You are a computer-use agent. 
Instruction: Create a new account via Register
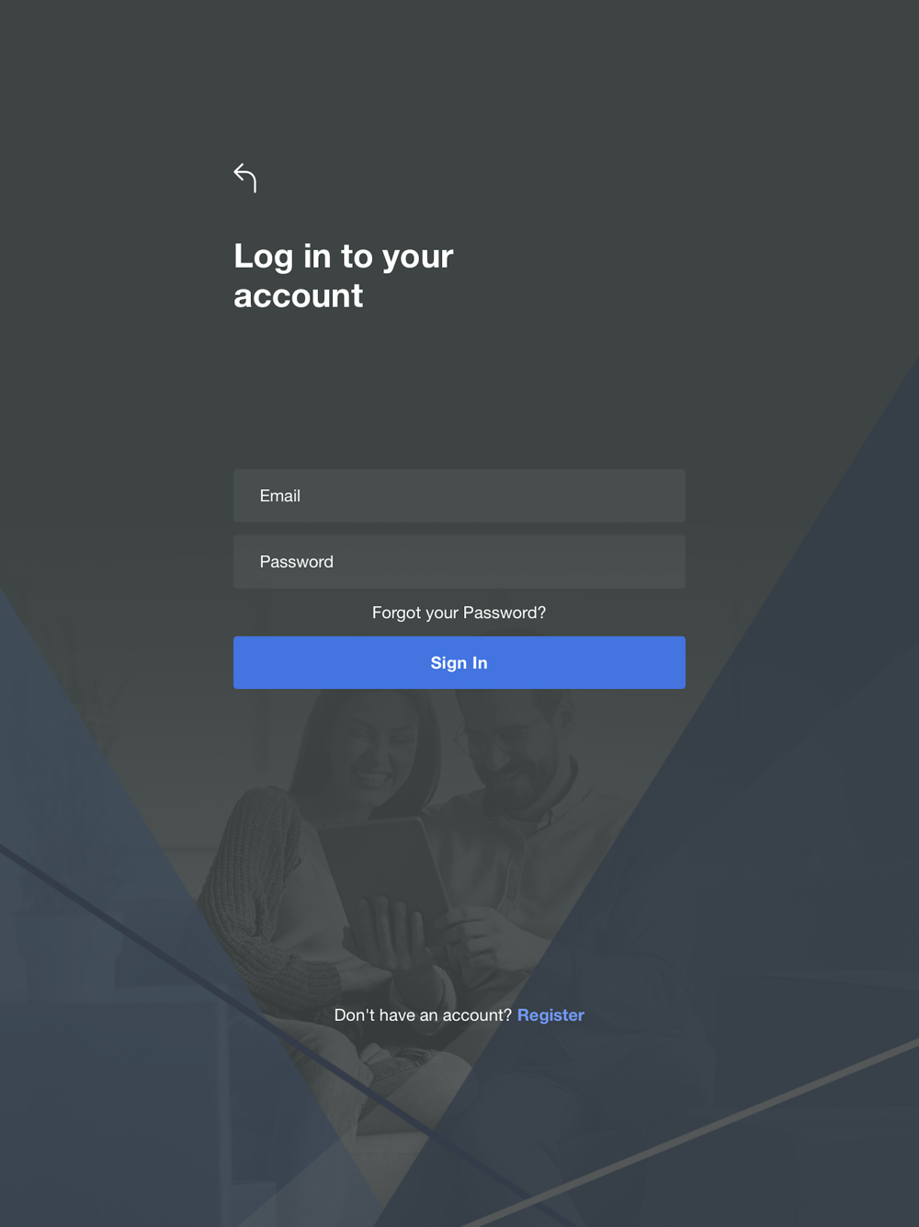click(550, 1015)
